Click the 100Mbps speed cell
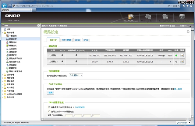195x126 pixels. click(161, 56)
